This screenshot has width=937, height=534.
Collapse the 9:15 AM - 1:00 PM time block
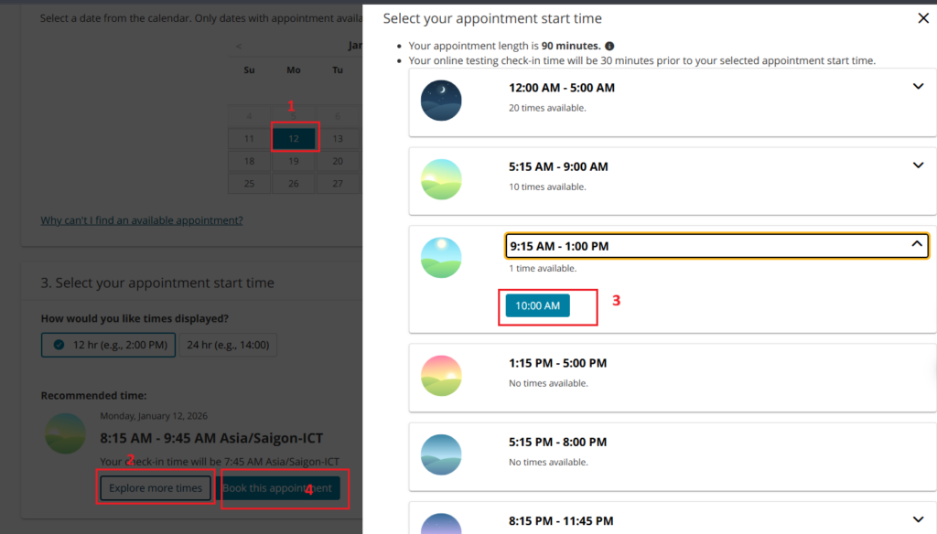pyautogui.click(x=915, y=245)
